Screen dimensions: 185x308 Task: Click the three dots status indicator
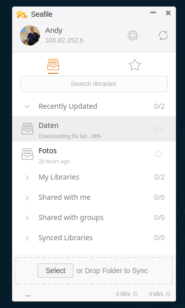[x=28, y=296]
